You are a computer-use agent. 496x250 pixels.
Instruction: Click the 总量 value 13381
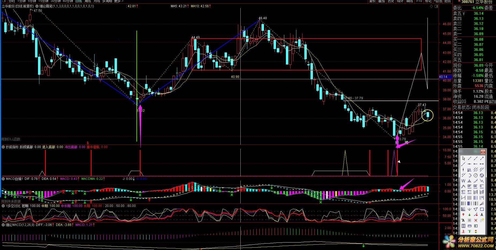tap(478, 81)
